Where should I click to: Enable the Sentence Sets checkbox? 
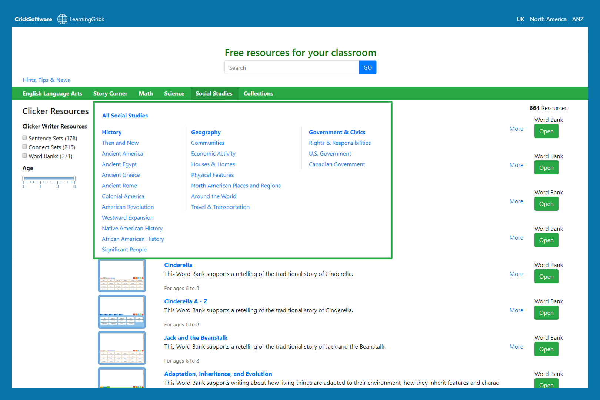click(25, 138)
